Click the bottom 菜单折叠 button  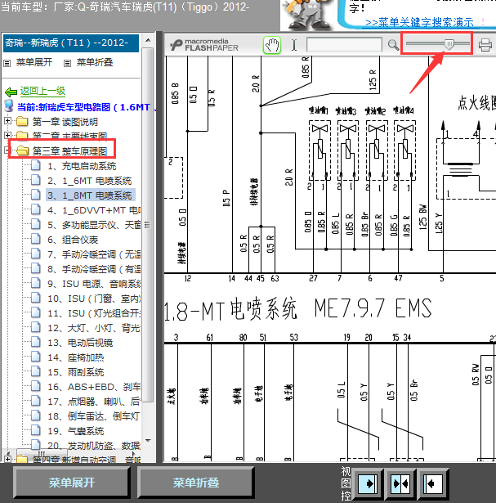coord(196,483)
